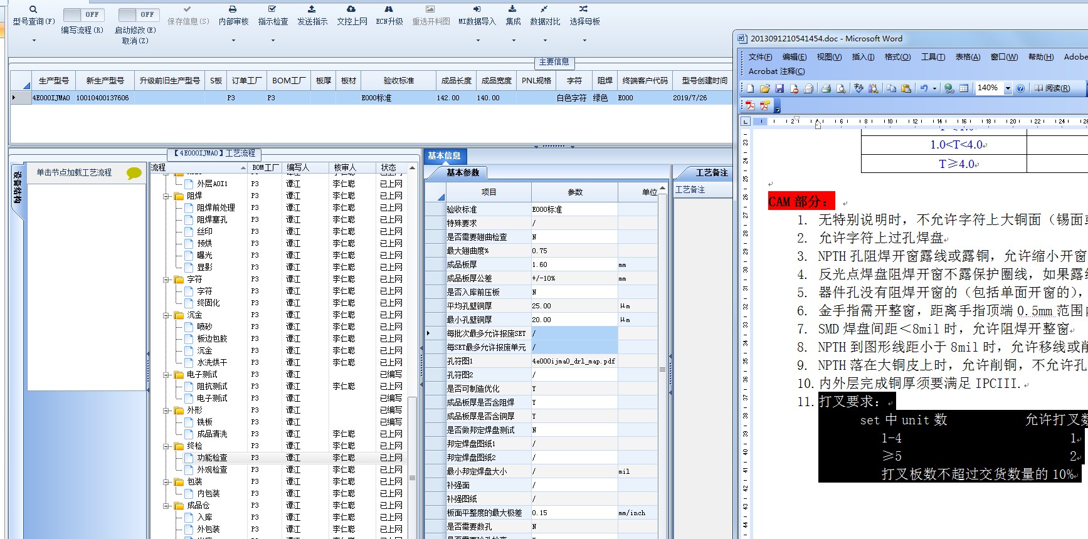Click 阅读(R) reading button in Word

(x=1052, y=88)
